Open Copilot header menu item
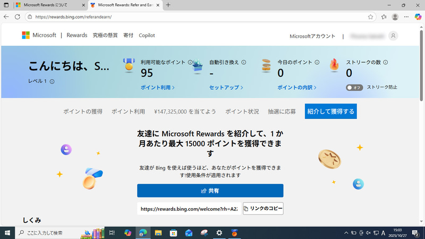The image size is (425, 239). [147, 35]
